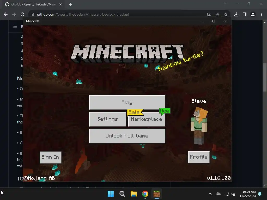The height and width of the screenshot is (200, 267).
Task: Open Chrome from taskbar
Action: coord(145,194)
